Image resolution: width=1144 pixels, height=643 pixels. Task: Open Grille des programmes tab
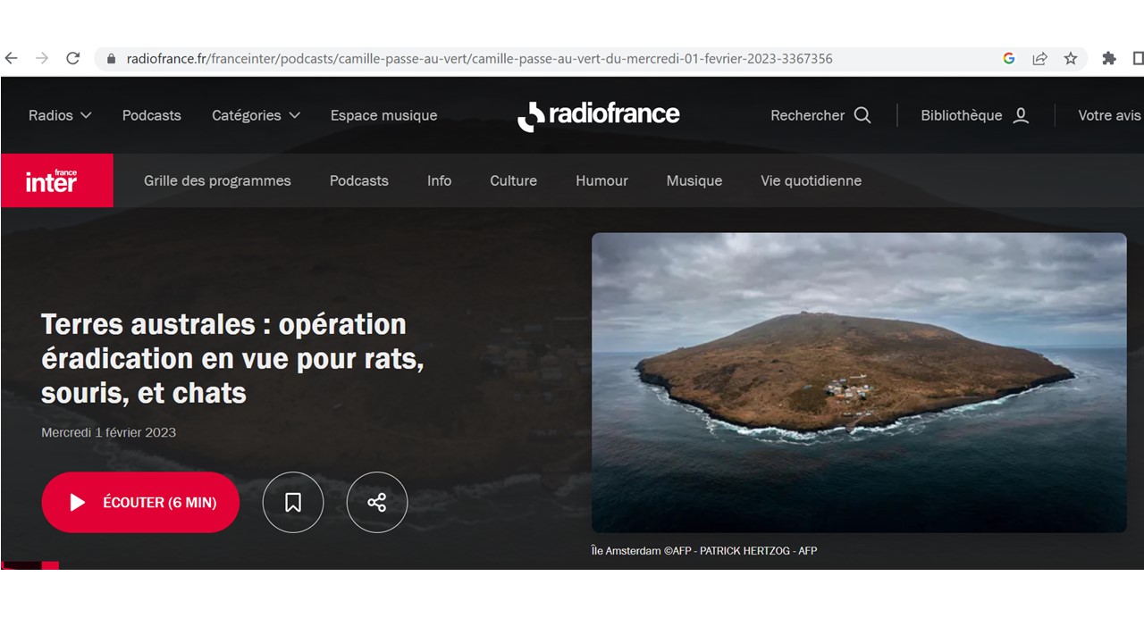217,180
